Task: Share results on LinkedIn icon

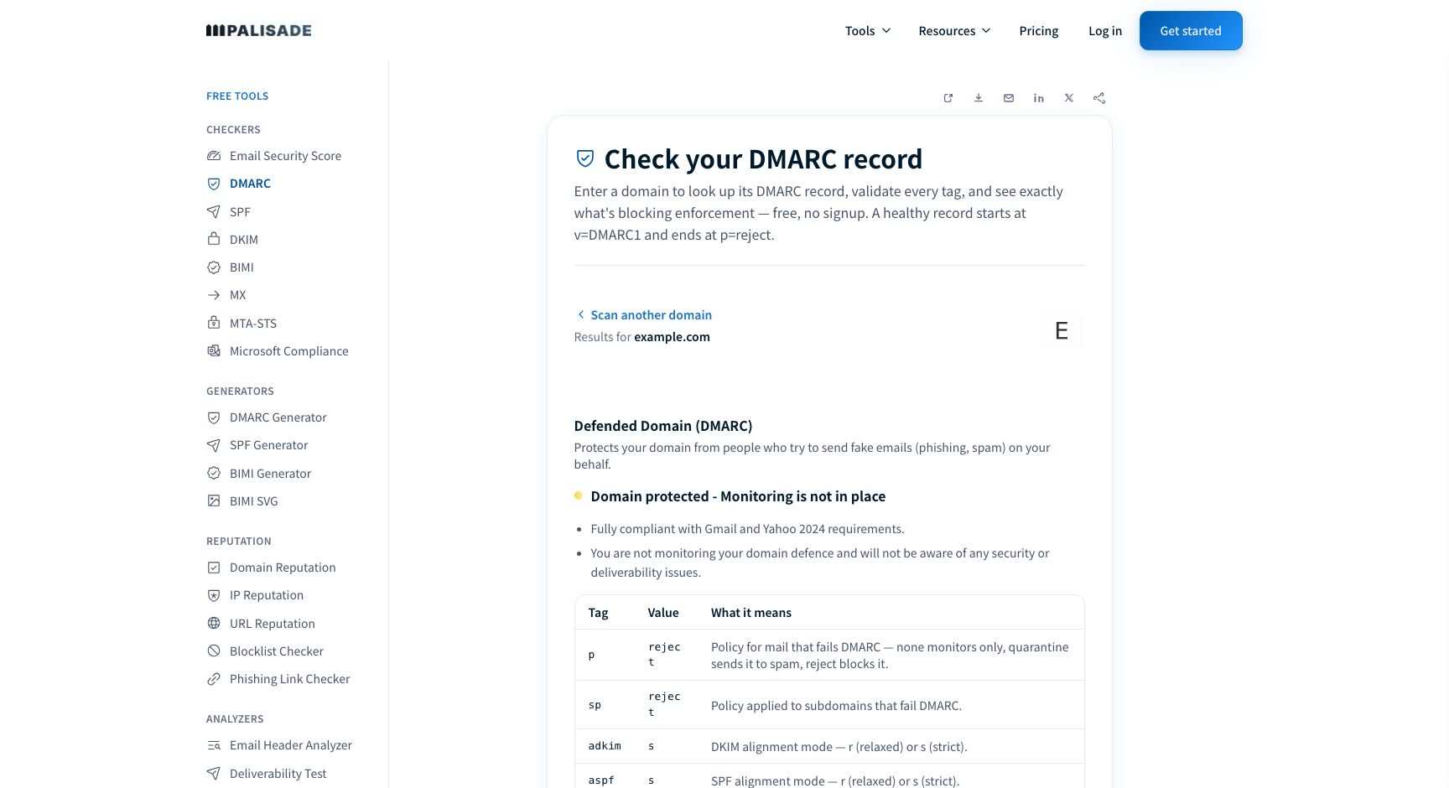Action: 1039,98
